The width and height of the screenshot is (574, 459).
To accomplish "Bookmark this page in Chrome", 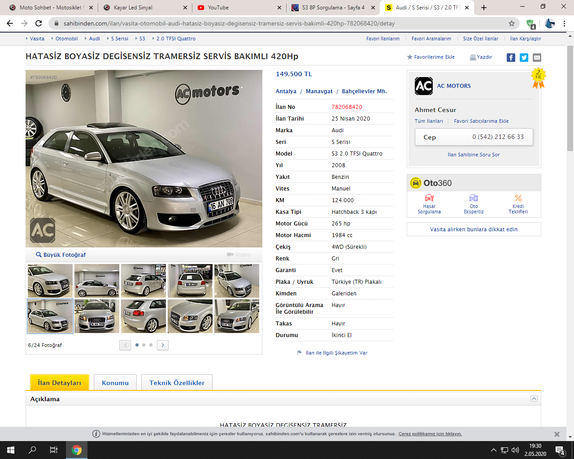I will 512,23.
